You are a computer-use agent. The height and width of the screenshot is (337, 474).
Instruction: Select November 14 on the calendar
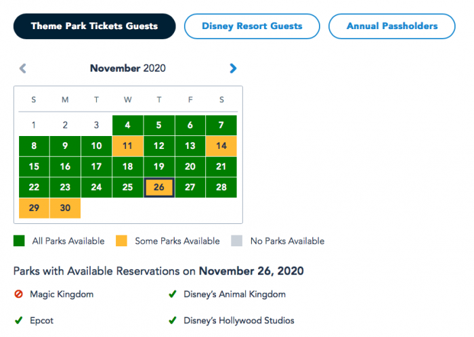221,146
